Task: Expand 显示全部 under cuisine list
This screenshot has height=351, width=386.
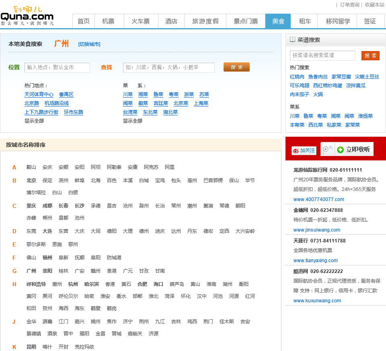Action: tap(133, 121)
